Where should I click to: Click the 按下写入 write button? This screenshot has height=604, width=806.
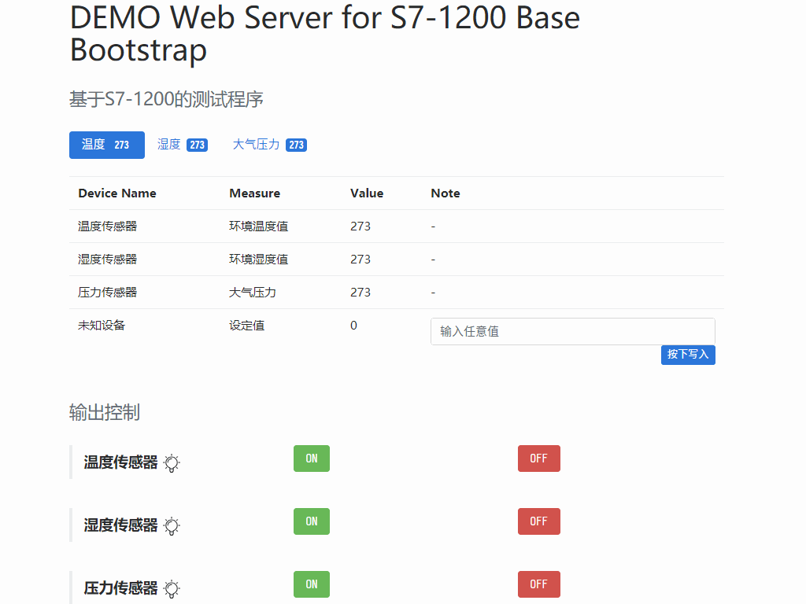(688, 355)
